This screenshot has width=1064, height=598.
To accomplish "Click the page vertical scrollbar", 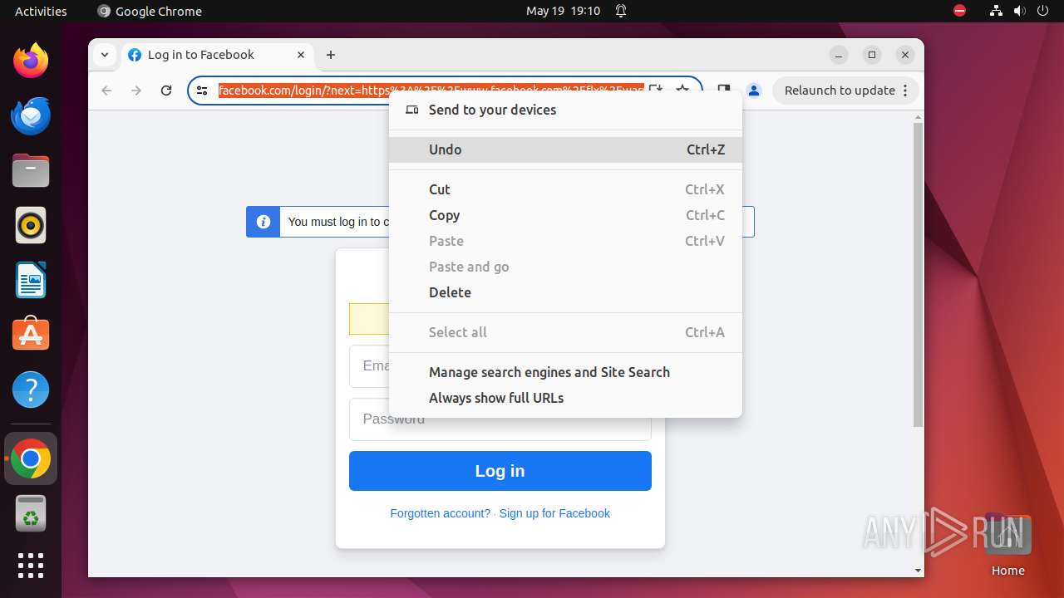I will coord(918,274).
